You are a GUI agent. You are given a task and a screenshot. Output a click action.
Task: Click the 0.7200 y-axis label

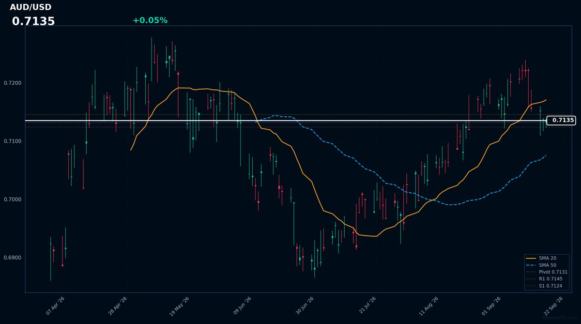point(13,83)
